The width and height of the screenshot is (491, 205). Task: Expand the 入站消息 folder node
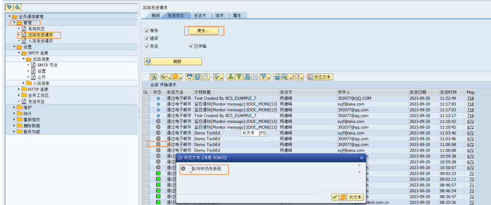24,83
